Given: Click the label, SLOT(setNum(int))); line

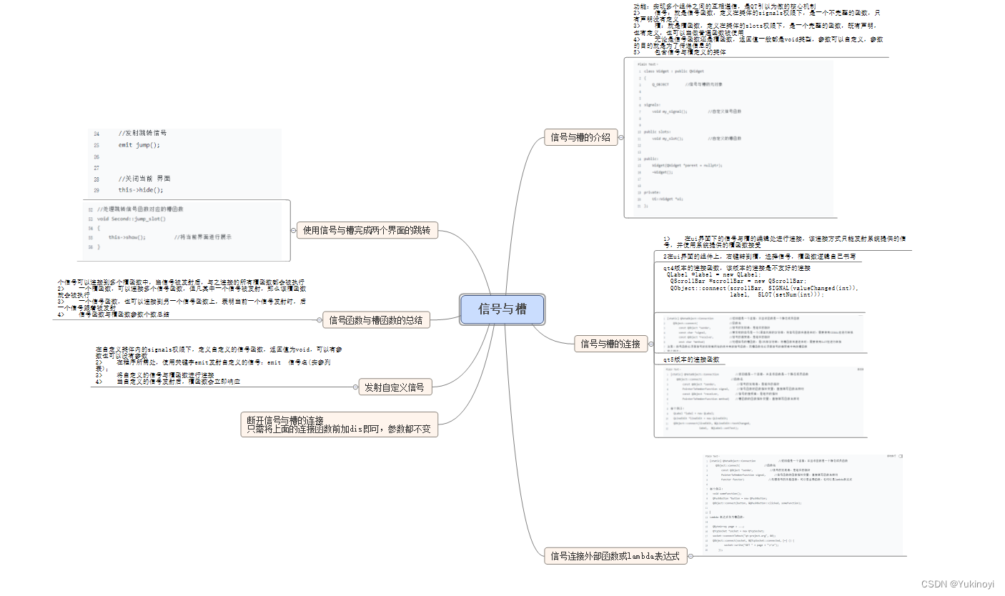Looking at the screenshot, I should [x=776, y=294].
